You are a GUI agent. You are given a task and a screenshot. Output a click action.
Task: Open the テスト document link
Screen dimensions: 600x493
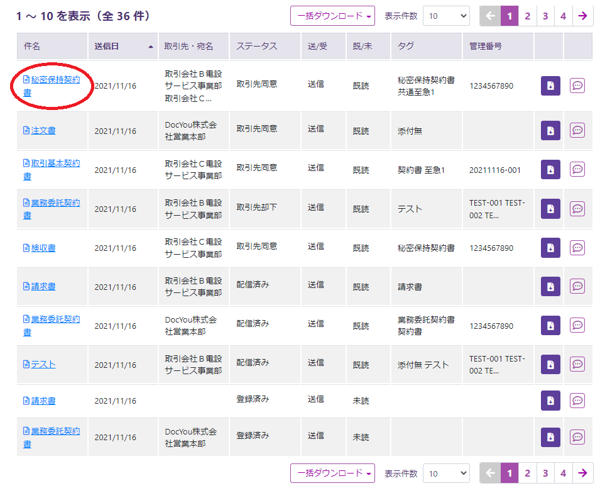(x=40, y=364)
